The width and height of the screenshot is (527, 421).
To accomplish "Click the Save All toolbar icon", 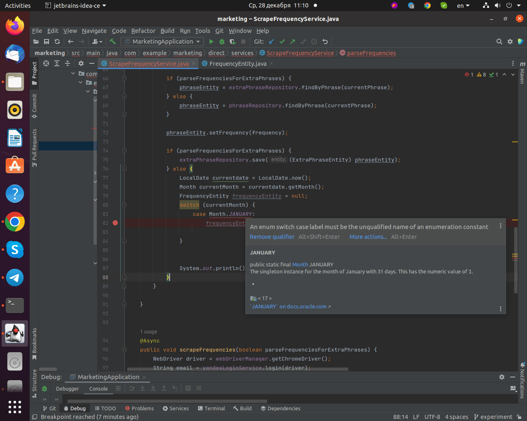I will click(47, 42).
